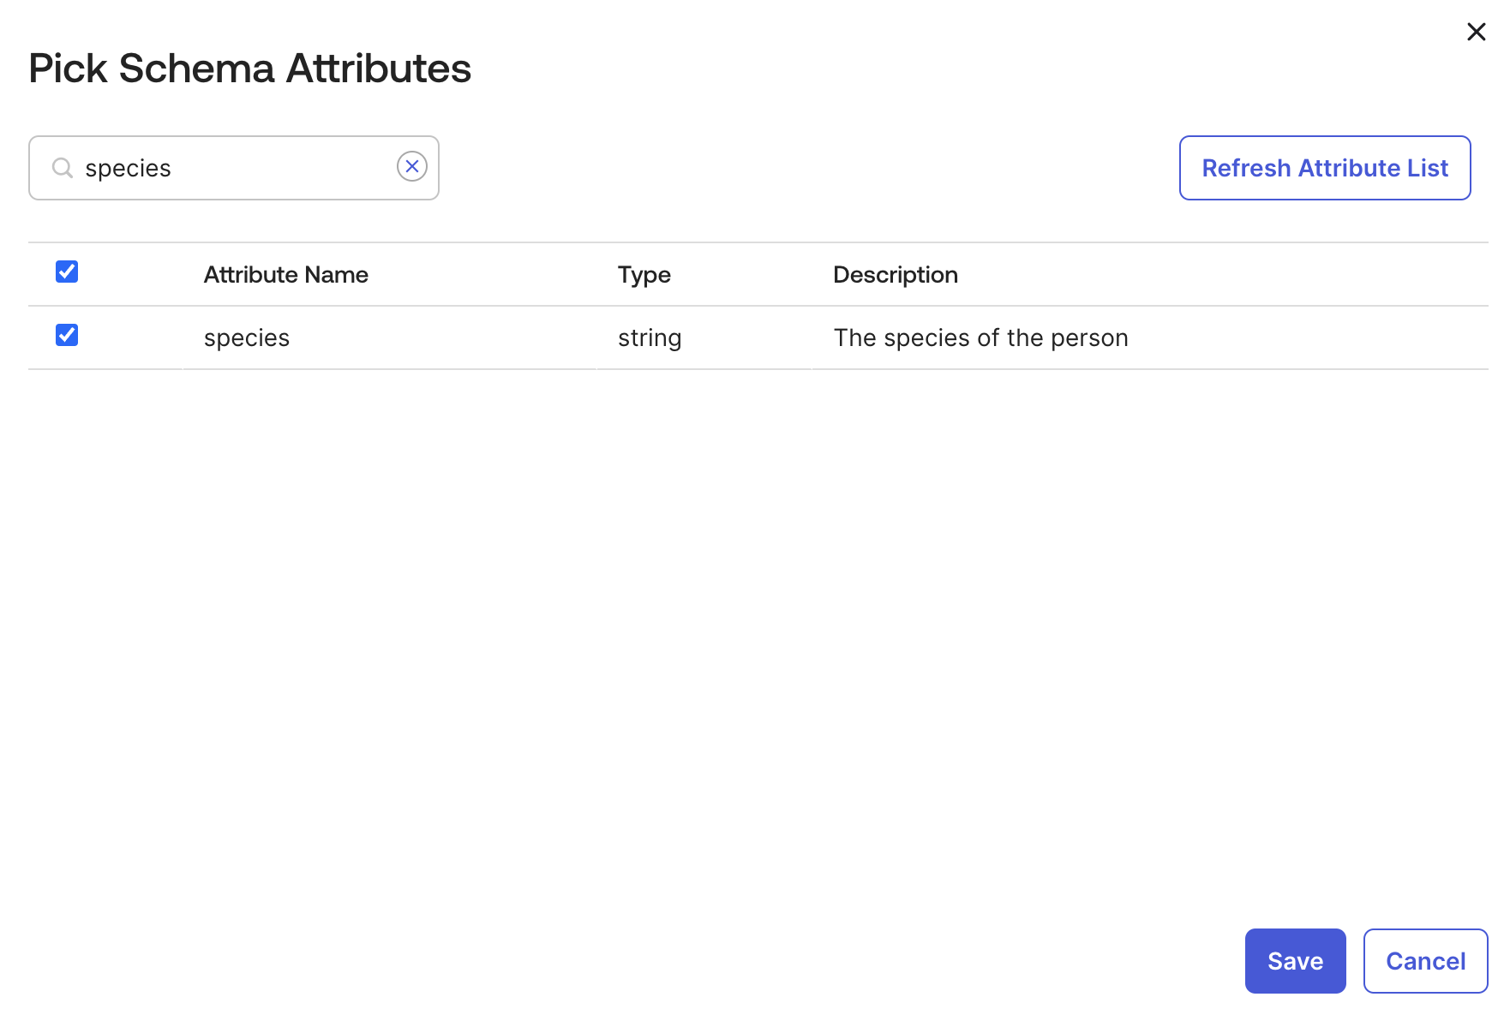
Task: Select the search icon inside the search box
Action: 62,168
